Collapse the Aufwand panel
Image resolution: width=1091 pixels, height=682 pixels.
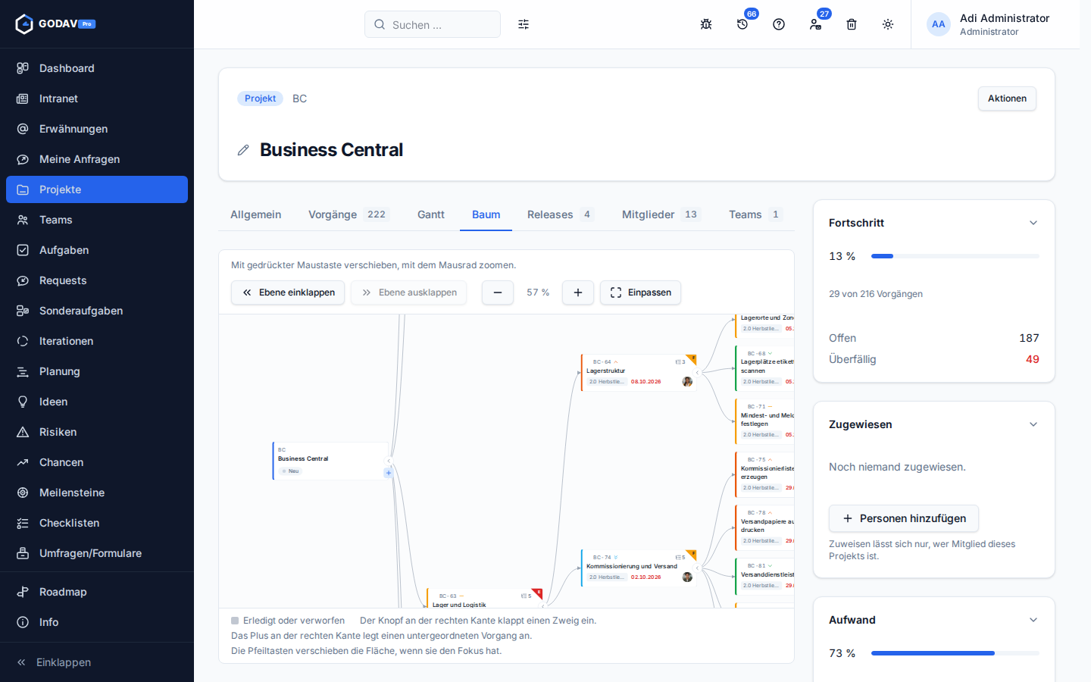pos(1033,620)
